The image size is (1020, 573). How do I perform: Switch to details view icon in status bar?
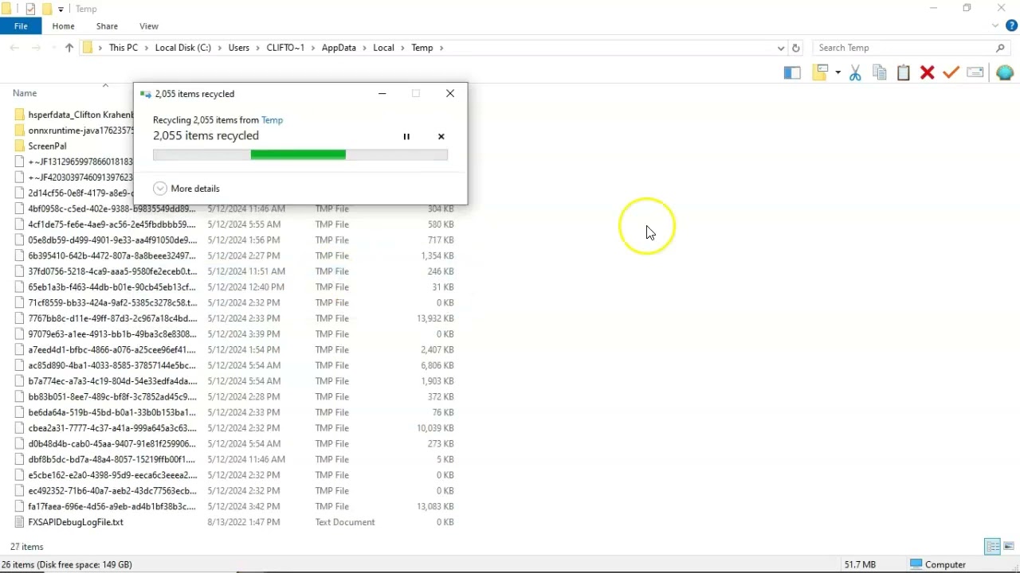(993, 547)
